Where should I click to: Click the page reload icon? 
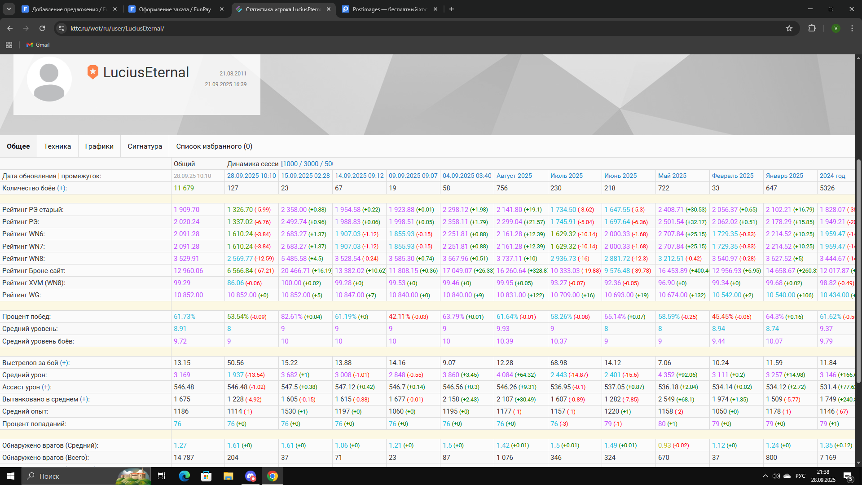(x=42, y=28)
